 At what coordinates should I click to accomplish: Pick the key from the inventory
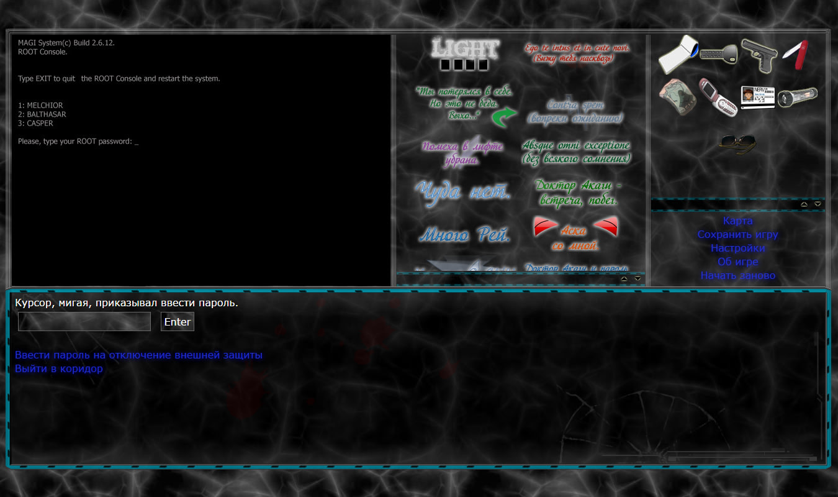719,54
